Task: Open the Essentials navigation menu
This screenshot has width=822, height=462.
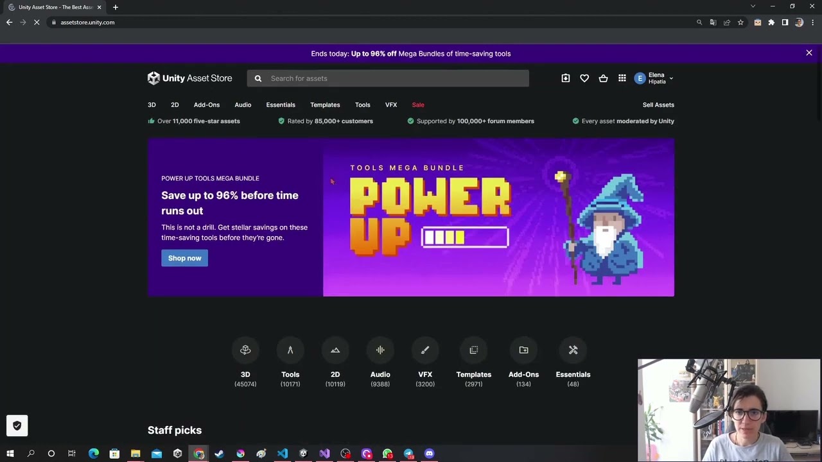Action: (x=281, y=105)
